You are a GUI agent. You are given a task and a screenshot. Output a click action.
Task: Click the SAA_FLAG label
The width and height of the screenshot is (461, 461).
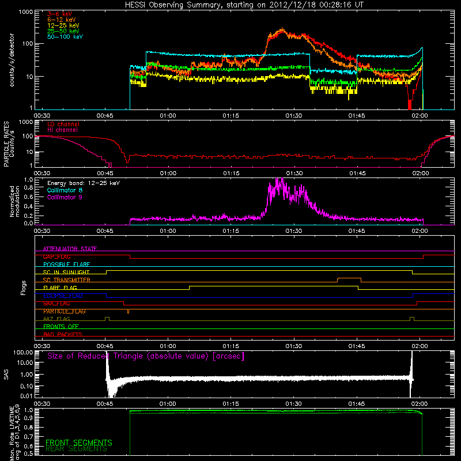point(56,304)
